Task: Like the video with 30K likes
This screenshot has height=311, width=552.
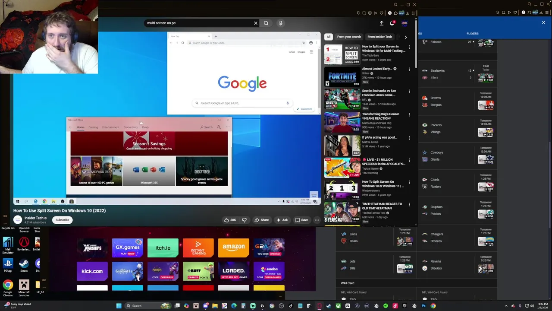Action: tap(230, 220)
